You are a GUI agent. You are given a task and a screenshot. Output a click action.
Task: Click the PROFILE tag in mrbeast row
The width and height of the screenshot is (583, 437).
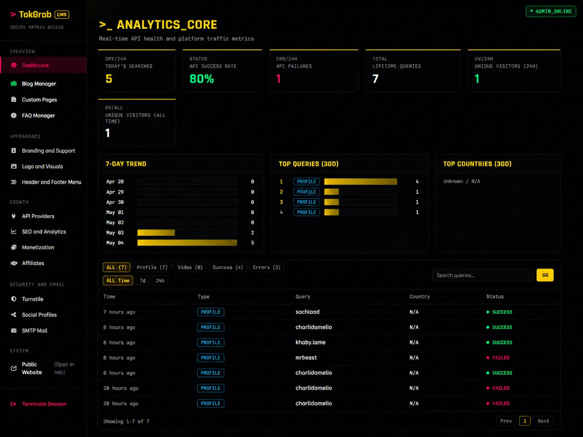click(x=211, y=358)
